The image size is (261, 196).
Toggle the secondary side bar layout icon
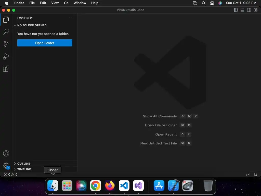pos(249,10)
